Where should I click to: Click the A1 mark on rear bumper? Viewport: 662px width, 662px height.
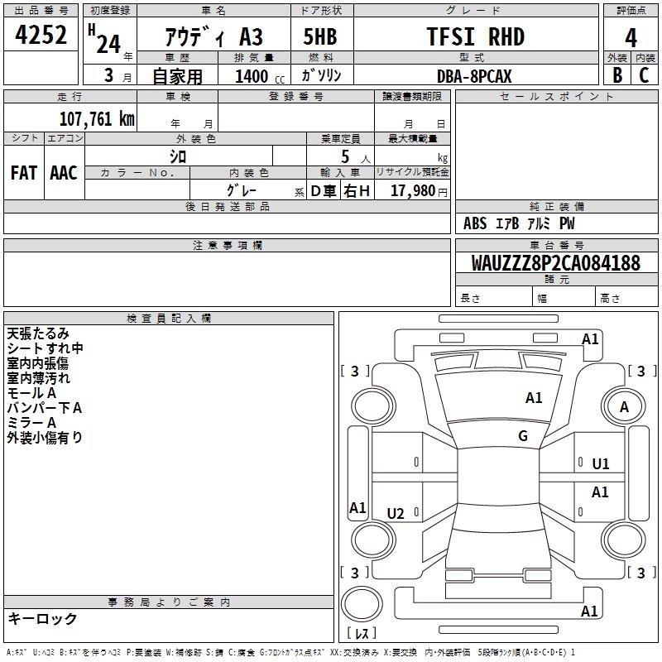589,612
